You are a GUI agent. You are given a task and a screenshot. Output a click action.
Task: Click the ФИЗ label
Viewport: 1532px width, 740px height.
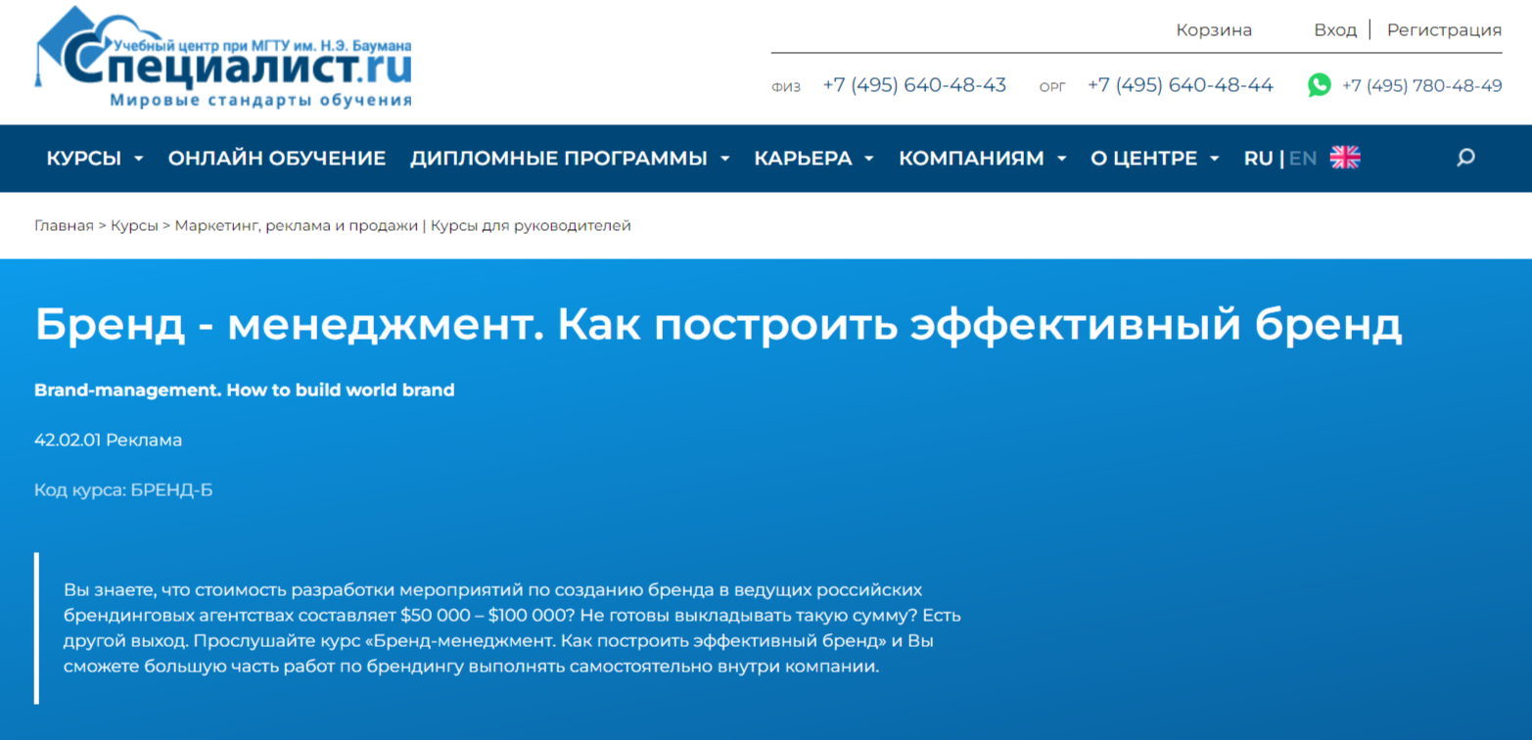point(785,87)
